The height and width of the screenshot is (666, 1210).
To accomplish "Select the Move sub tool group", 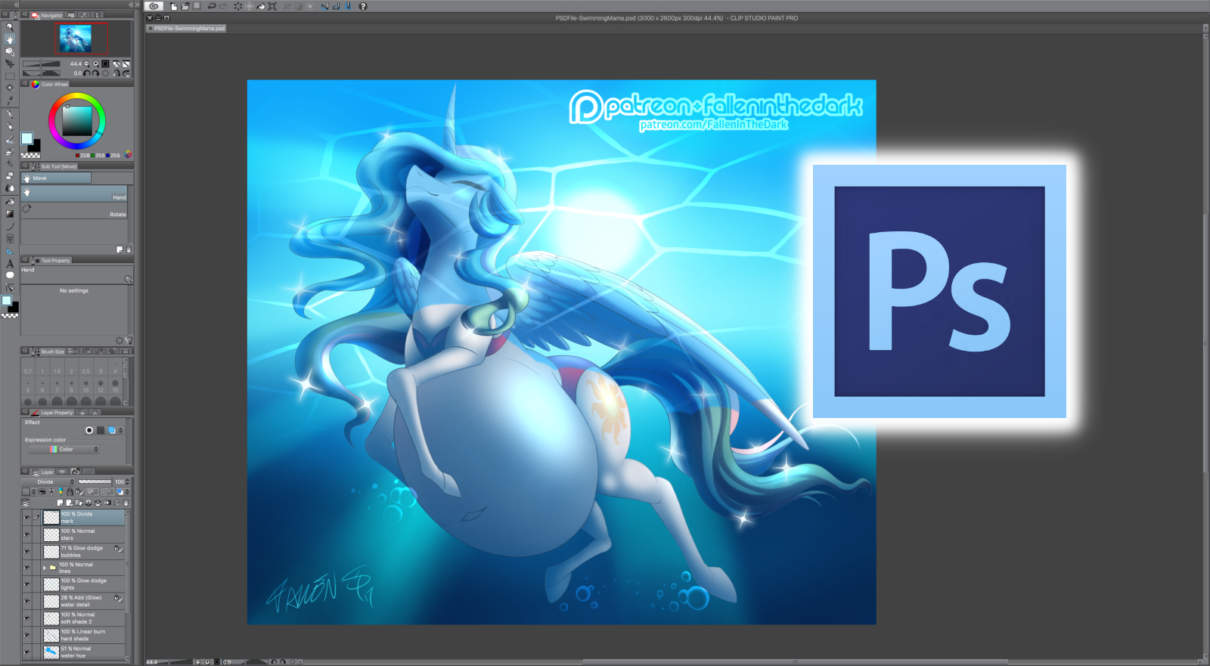I will coord(57,178).
